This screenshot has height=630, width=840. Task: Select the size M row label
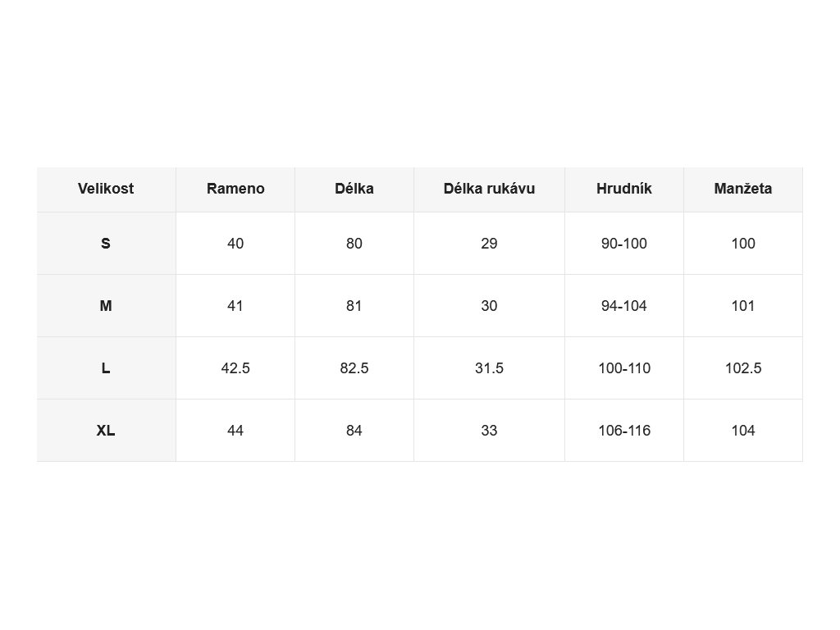click(x=106, y=306)
